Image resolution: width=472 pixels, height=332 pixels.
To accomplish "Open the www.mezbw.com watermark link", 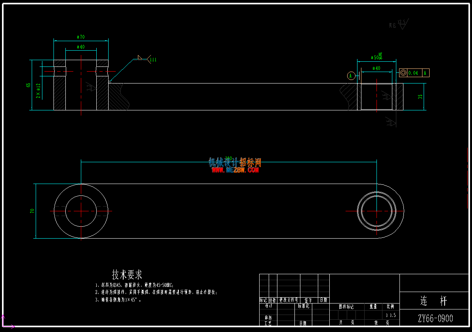I will coord(235,170).
